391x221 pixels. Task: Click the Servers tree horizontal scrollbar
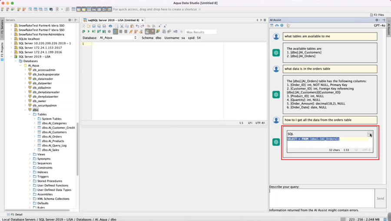tap(37, 210)
